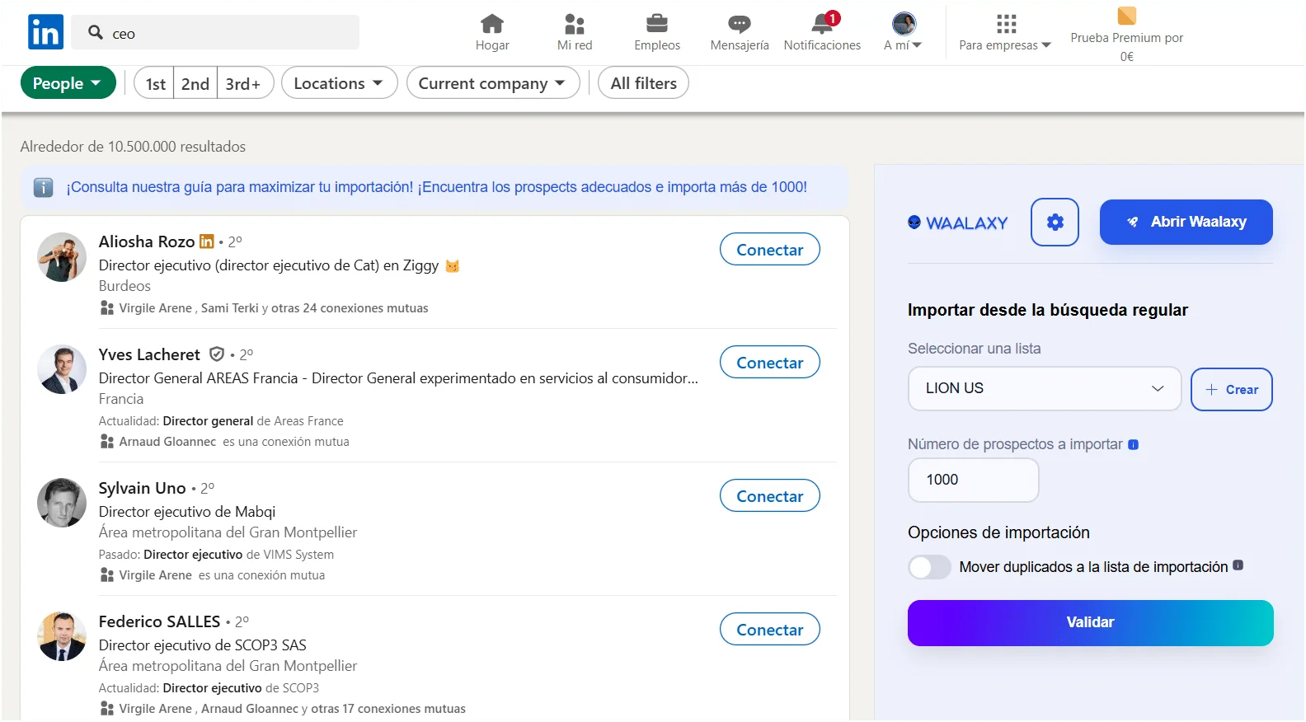Click 'Alrededor de 10.500.000 resultados' text

tap(133, 147)
